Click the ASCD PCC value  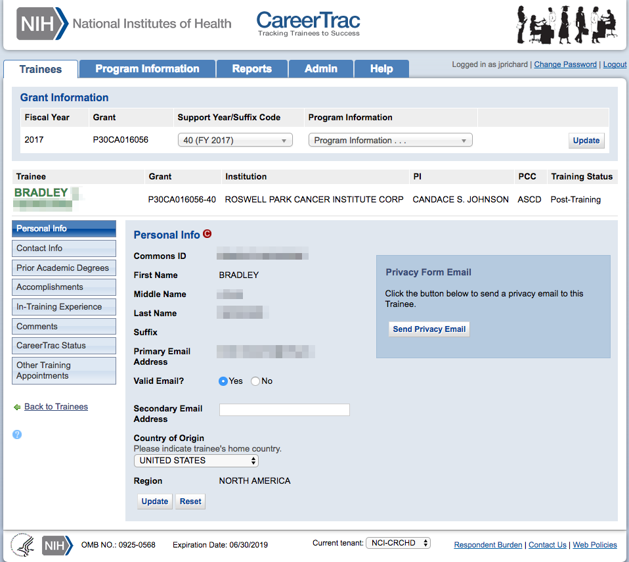click(x=529, y=200)
